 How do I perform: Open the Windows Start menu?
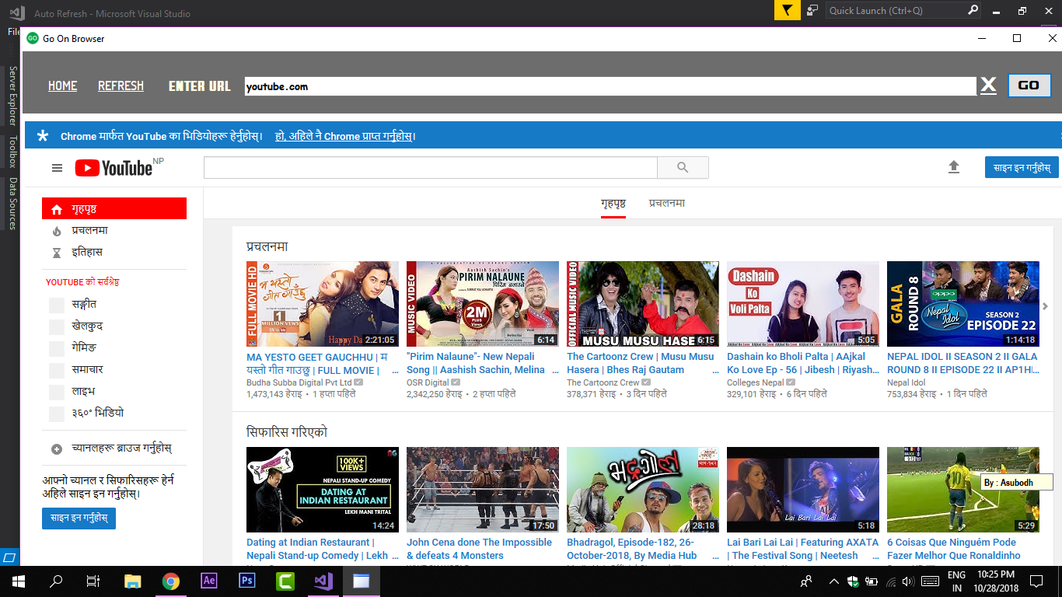18,581
